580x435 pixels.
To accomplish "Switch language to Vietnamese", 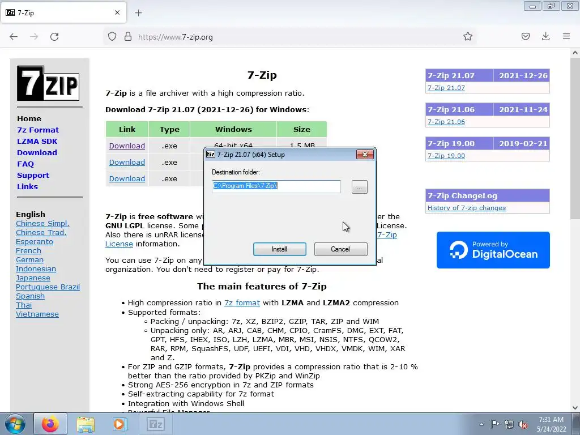I will click(37, 314).
